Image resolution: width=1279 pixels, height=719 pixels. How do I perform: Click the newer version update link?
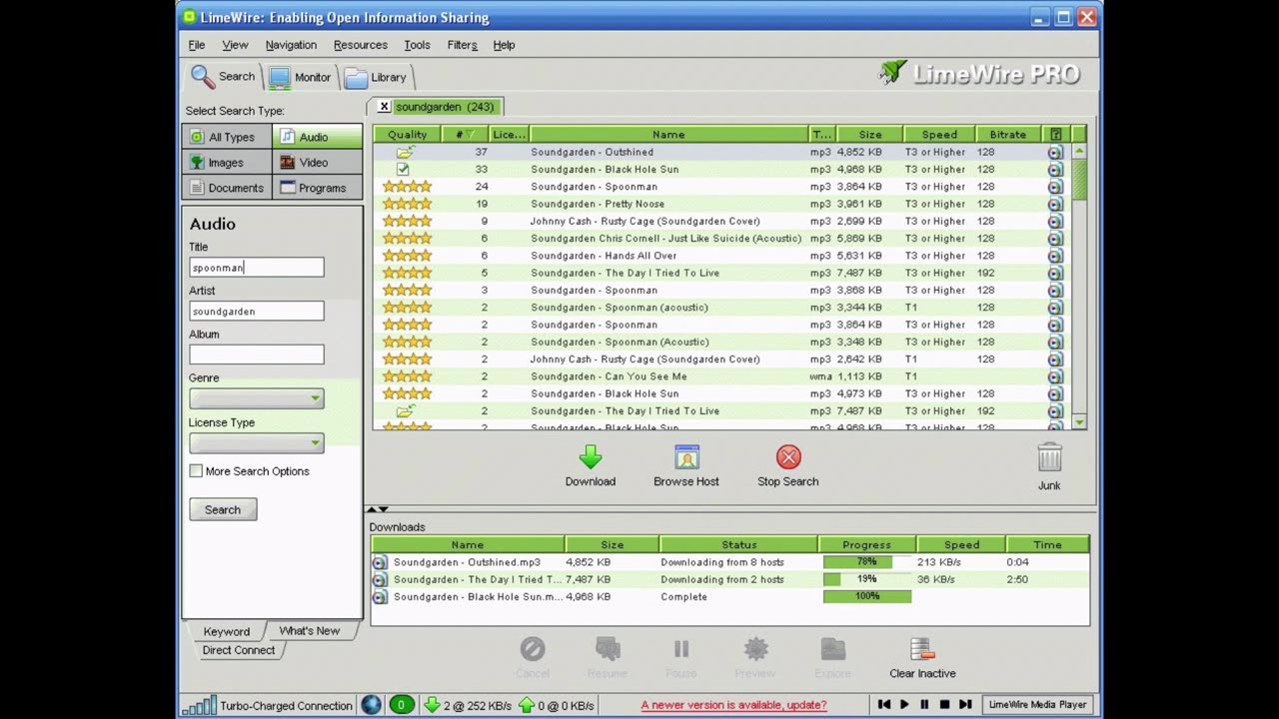pyautogui.click(x=733, y=705)
